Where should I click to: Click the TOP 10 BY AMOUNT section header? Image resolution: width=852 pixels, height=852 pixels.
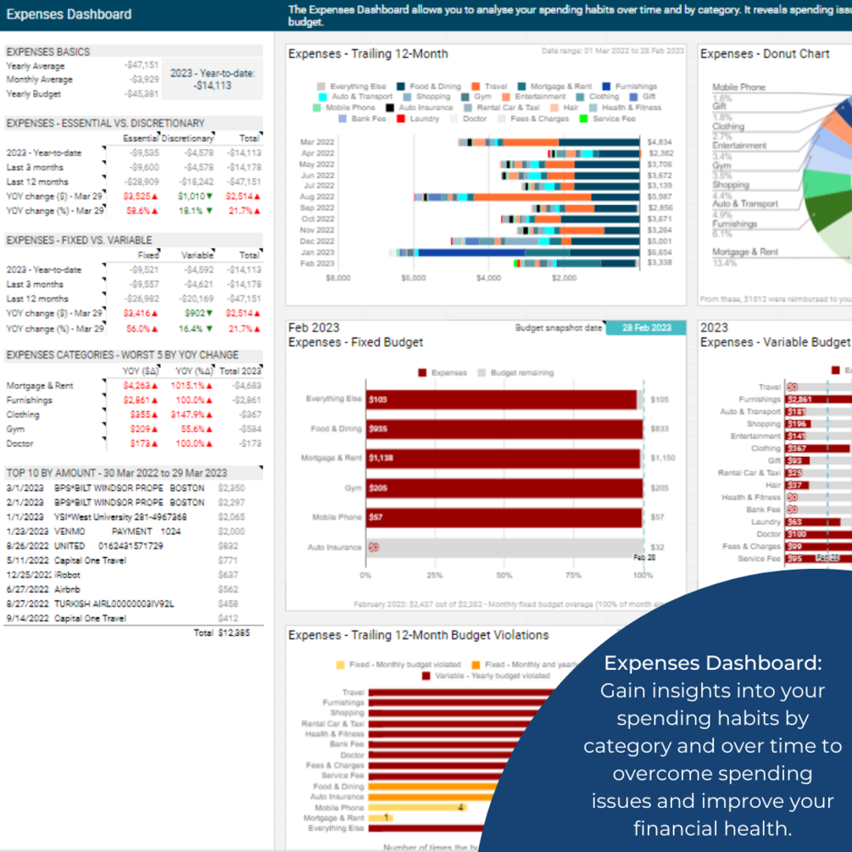click(116, 473)
